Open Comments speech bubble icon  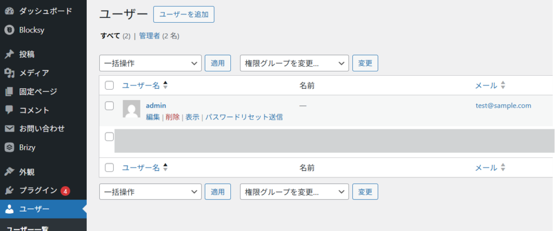[x=9, y=110]
